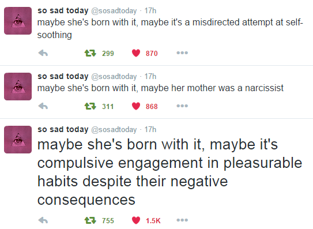
Task: Expand more menu on narcissist tweet
Action: point(182,106)
